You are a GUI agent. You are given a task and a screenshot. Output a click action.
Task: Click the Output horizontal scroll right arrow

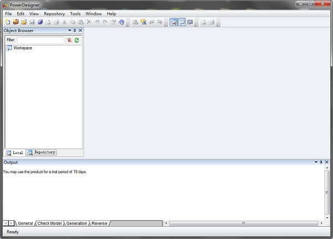pos(321,223)
